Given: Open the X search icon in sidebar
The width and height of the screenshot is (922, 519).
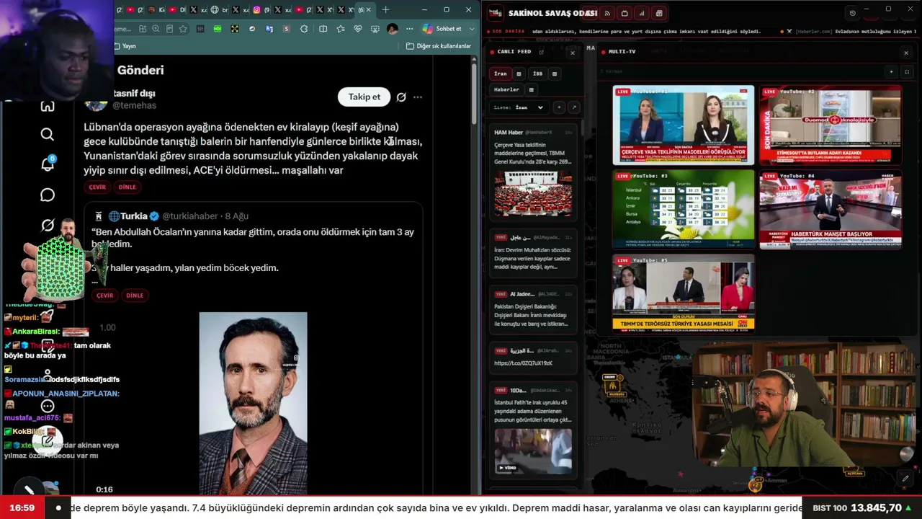Looking at the screenshot, I should (x=48, y=134).
